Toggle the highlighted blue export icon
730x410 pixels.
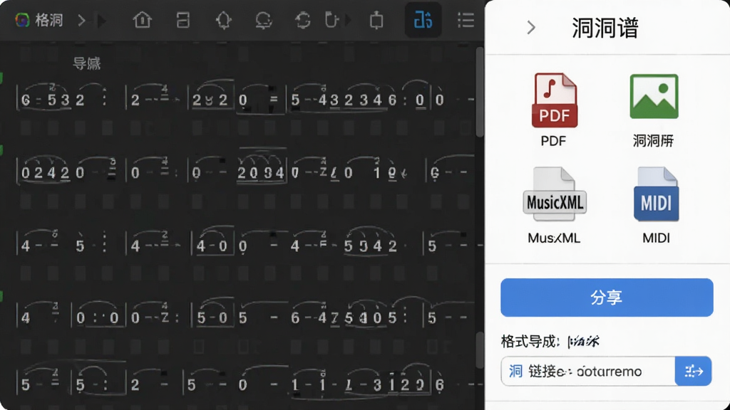423,20
